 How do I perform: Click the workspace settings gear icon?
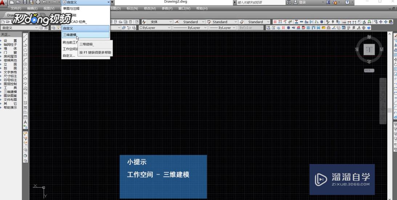coord(41,28)
